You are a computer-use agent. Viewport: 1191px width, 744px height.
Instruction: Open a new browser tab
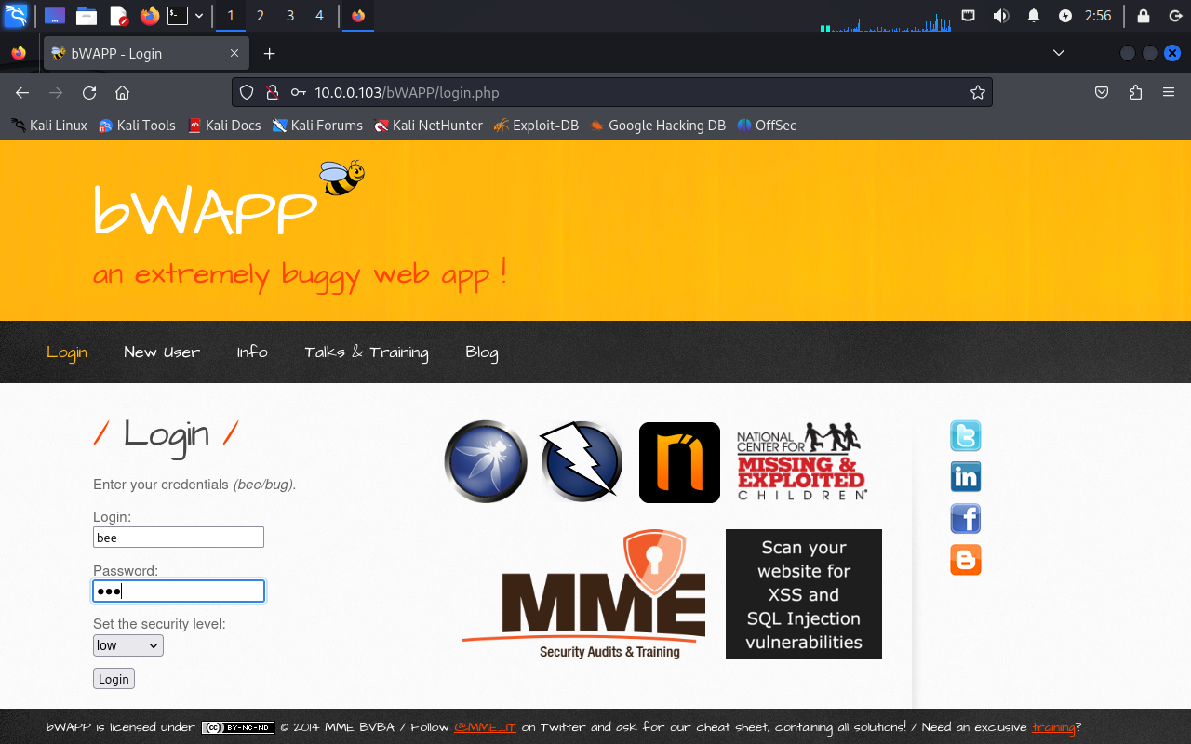[x=270, y=54]
